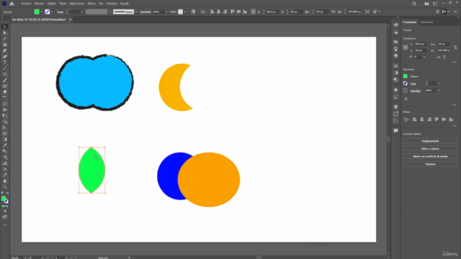Screen dimensions: 461x259
Task: Open the Artboards panel icon in dock
Action: coord(395,120)
